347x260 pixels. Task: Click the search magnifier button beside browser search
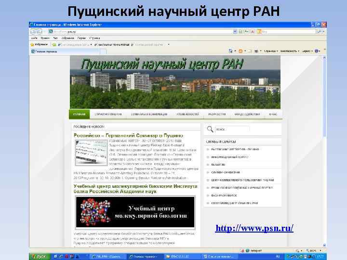pos(320,32)
